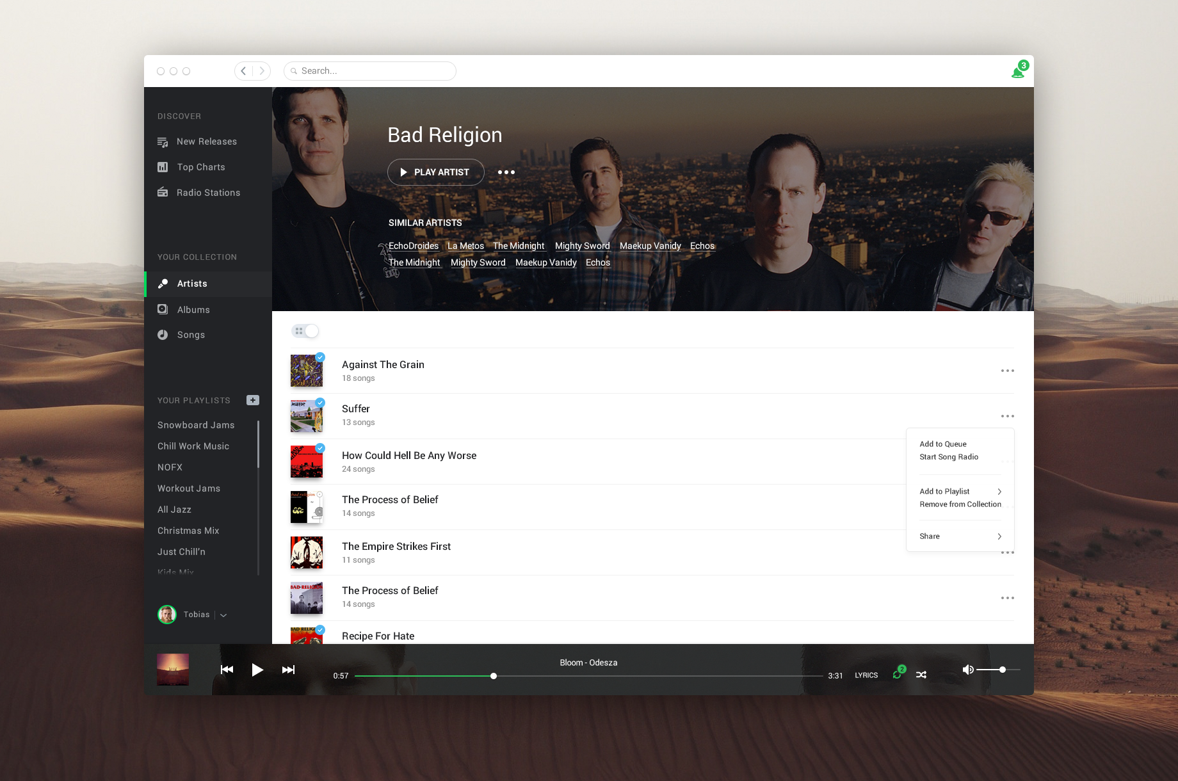Viewport: 1178px width, 781px height.
Task: Expand the Tobias account dropdown
Action: pyautogui.click(x=223, y=615)
